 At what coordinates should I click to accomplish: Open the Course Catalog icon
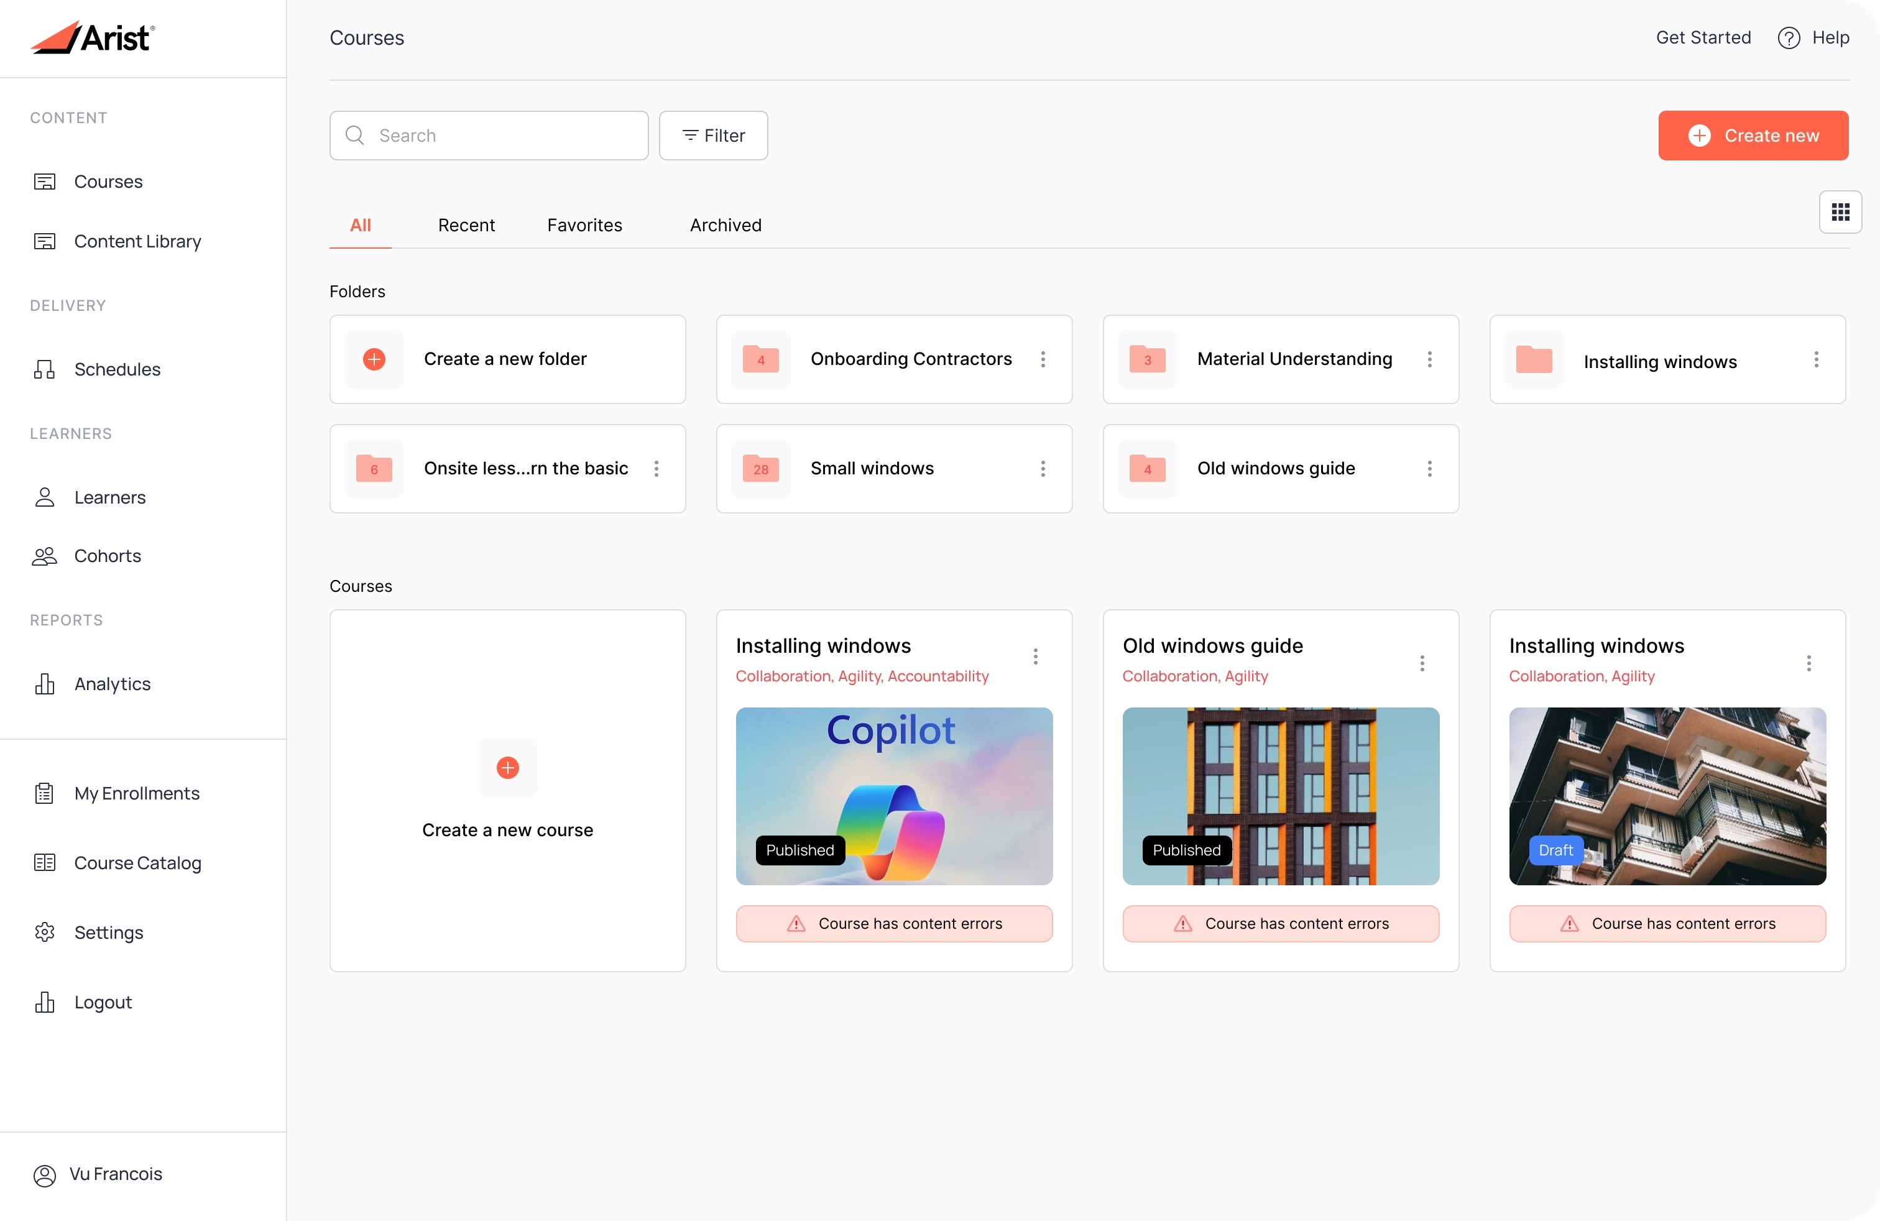pos(45,862)
